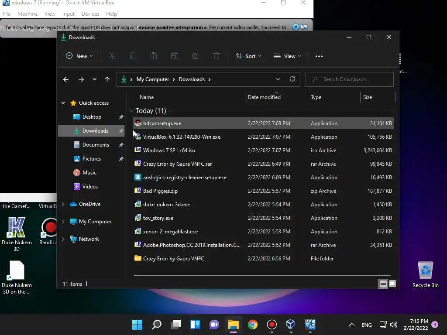Open VirtualBox Devices menu
The height and width of the screenshot is (335, 447).
[90, 14]
